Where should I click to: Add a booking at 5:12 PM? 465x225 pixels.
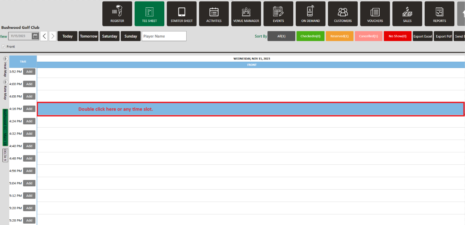(29, 196)
